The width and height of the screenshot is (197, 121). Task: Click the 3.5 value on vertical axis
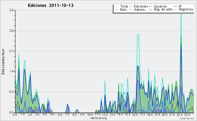(11, 10)
